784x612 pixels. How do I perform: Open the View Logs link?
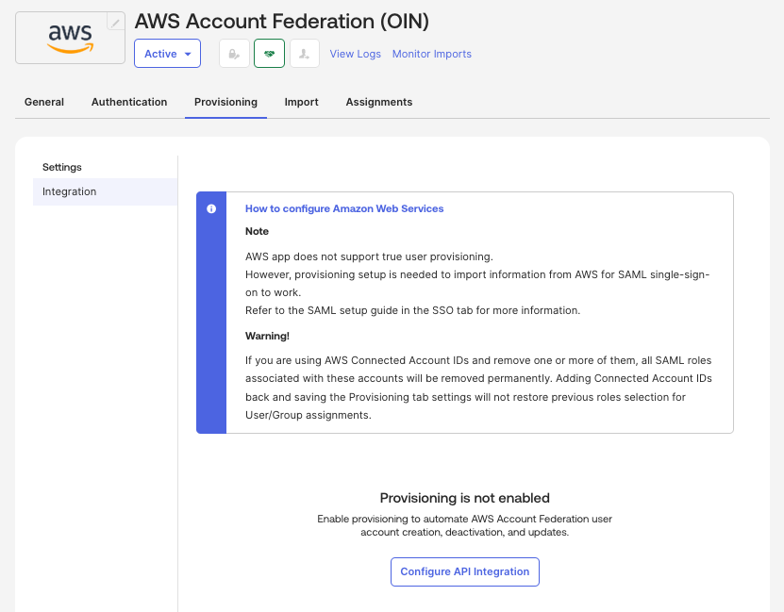pyautogui.click(x=355, y=54)
